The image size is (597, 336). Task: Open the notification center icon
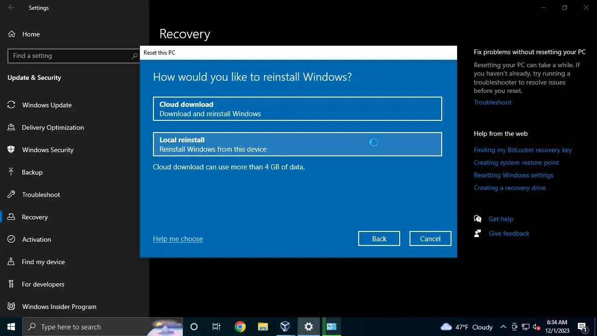tap(582, 327)
